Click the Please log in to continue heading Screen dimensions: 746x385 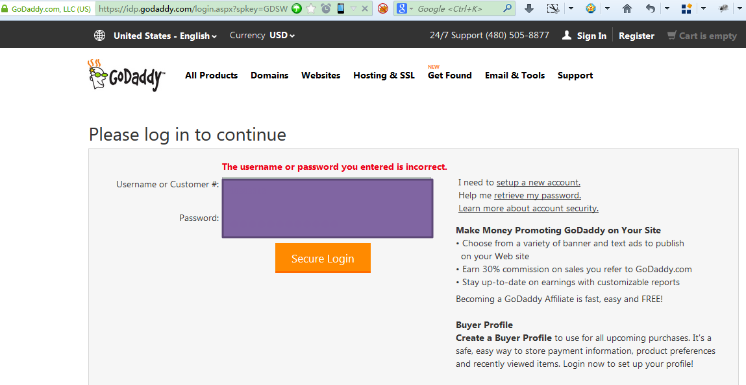[188, 134]
